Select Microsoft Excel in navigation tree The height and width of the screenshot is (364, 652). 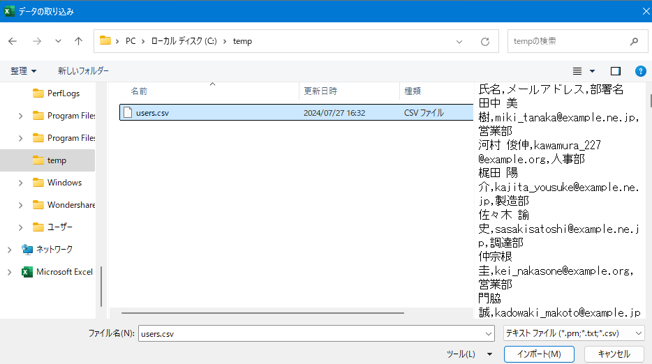(57, 272)
